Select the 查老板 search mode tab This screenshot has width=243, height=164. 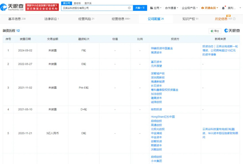point(77,3)
